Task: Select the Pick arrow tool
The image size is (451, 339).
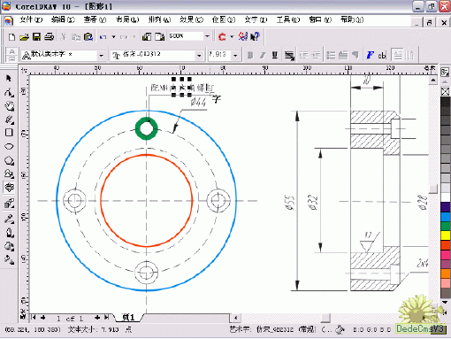Action: (9, 78)
